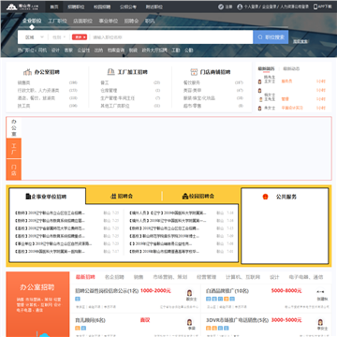Open 白酒品牌推广(10名) job posting
This screenshot has width=337, height=337.
click(227, 291)
